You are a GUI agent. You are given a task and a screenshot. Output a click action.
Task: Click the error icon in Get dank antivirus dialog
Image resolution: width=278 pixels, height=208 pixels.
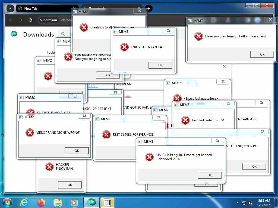[x=185, y=120]
